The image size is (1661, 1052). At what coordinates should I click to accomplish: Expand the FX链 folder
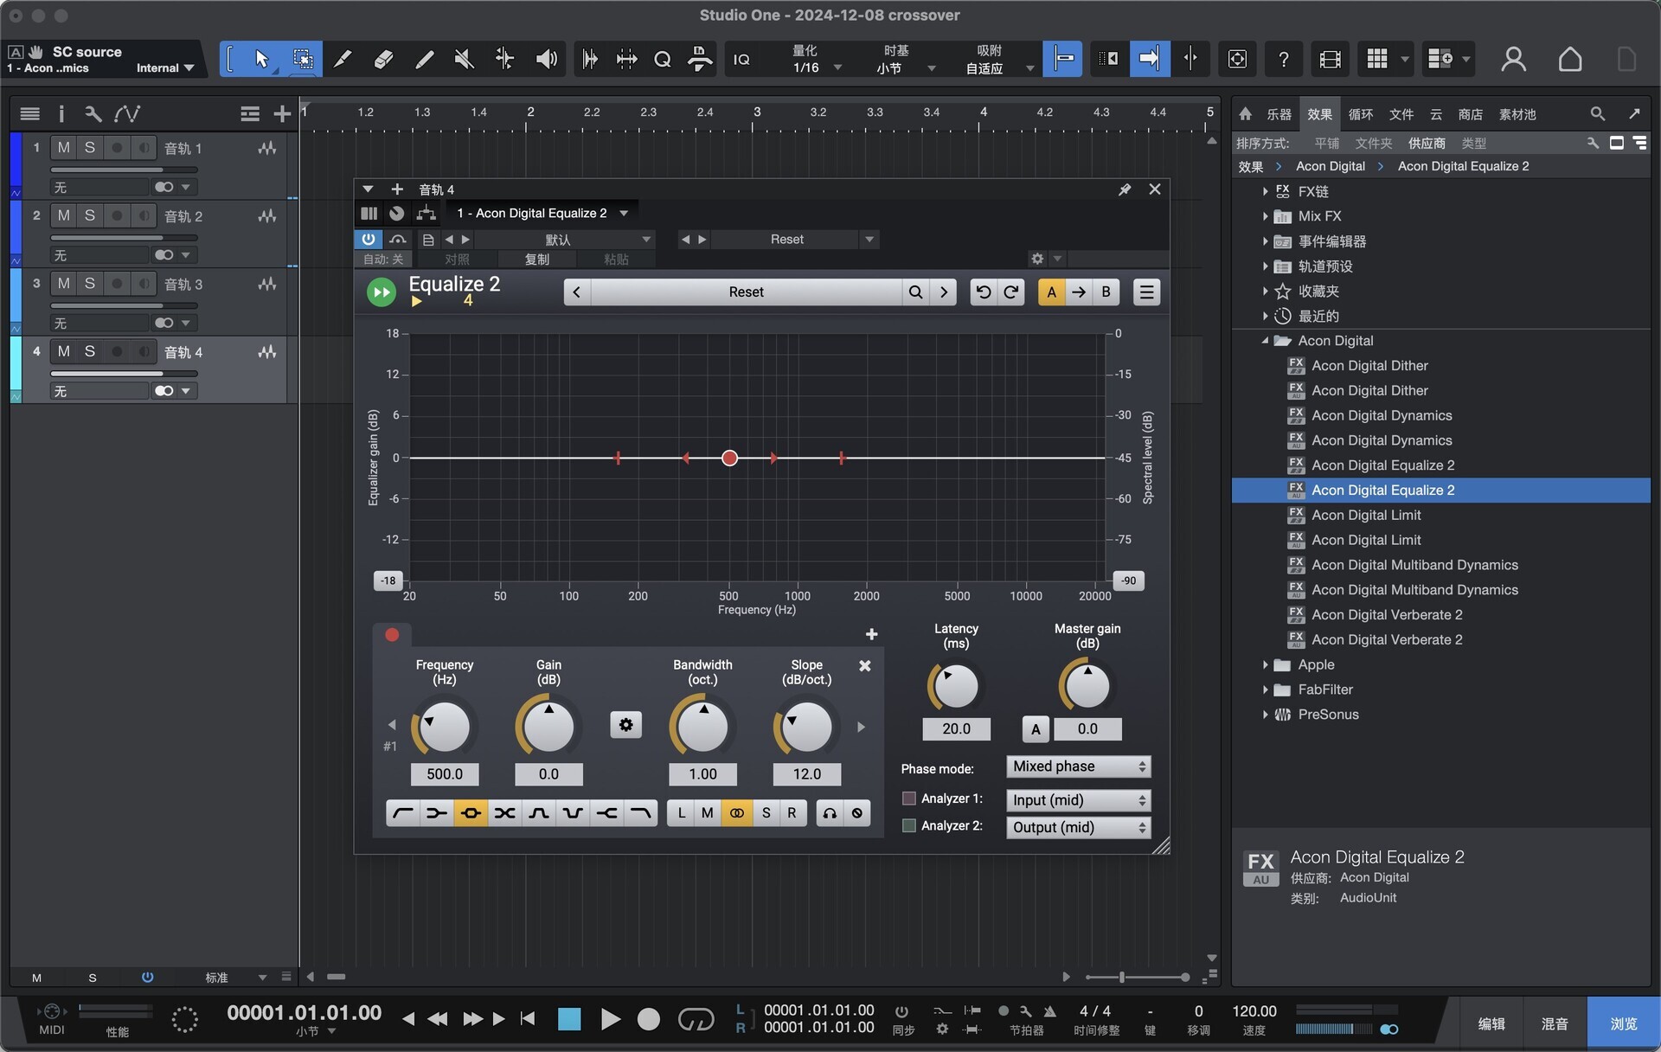(x=1265, y=191)
